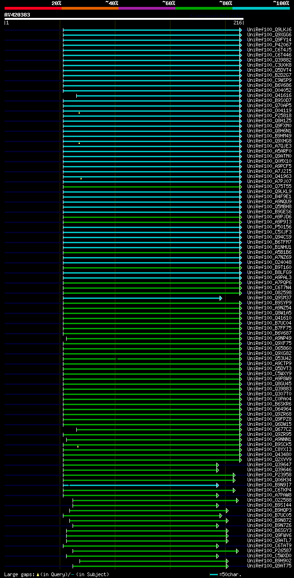Select the UniRef100_Q9ATM0 label
This screenshot has height=578, width=294.
coord(269,156)
